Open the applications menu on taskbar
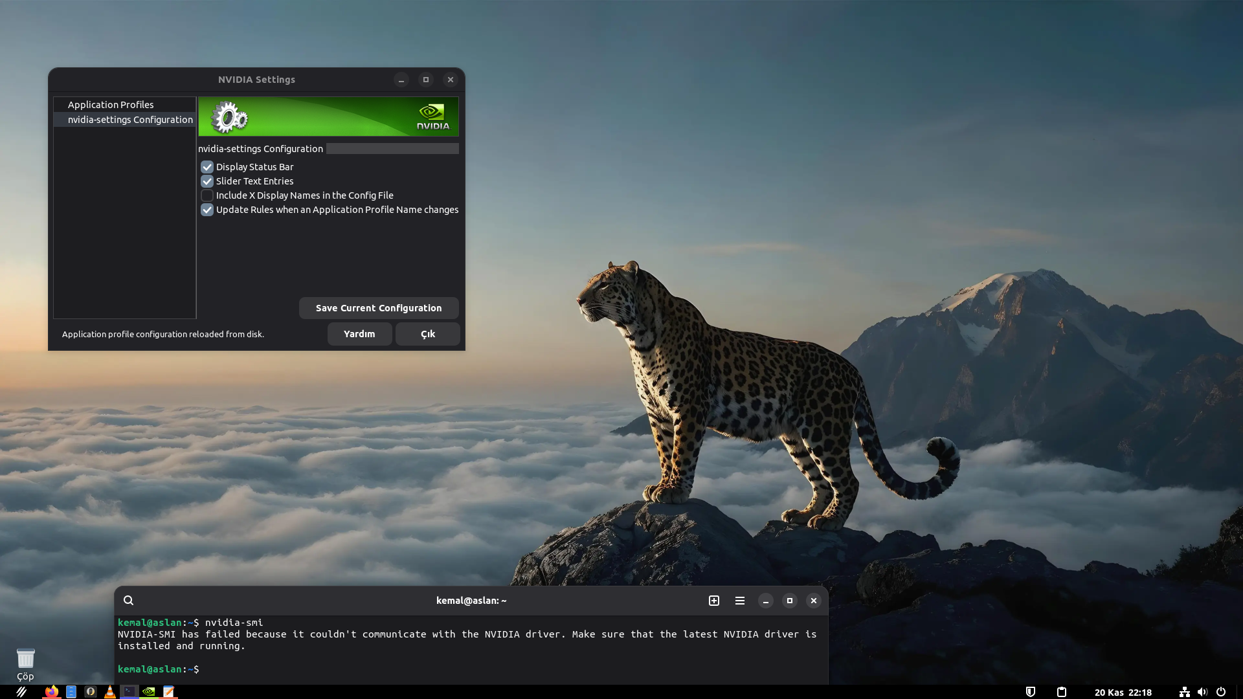The width and height of the screenshot is (1243, 699). click(21, 691)
